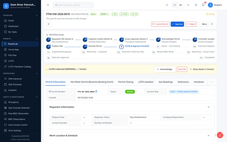
Task: Click the back arrow button
Action: [49, 24]
